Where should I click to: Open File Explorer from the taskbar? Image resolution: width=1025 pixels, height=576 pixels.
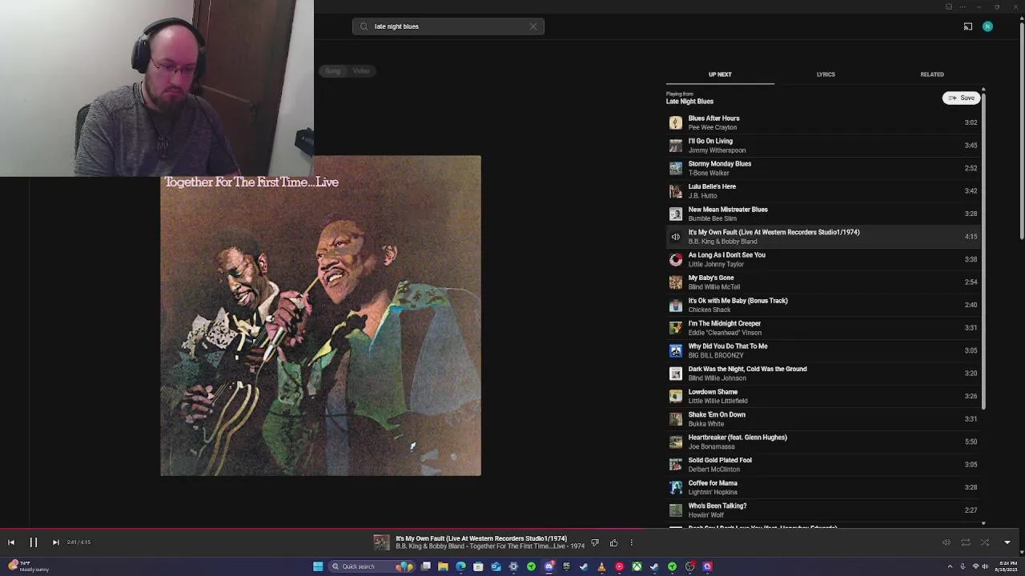(443, 566)
